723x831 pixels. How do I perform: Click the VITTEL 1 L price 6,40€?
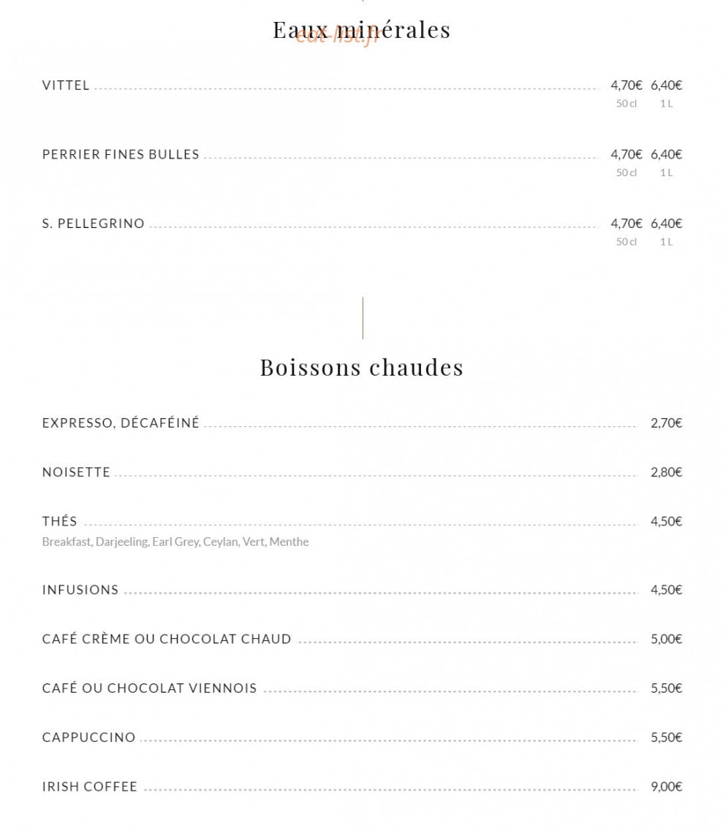point(666,86)
